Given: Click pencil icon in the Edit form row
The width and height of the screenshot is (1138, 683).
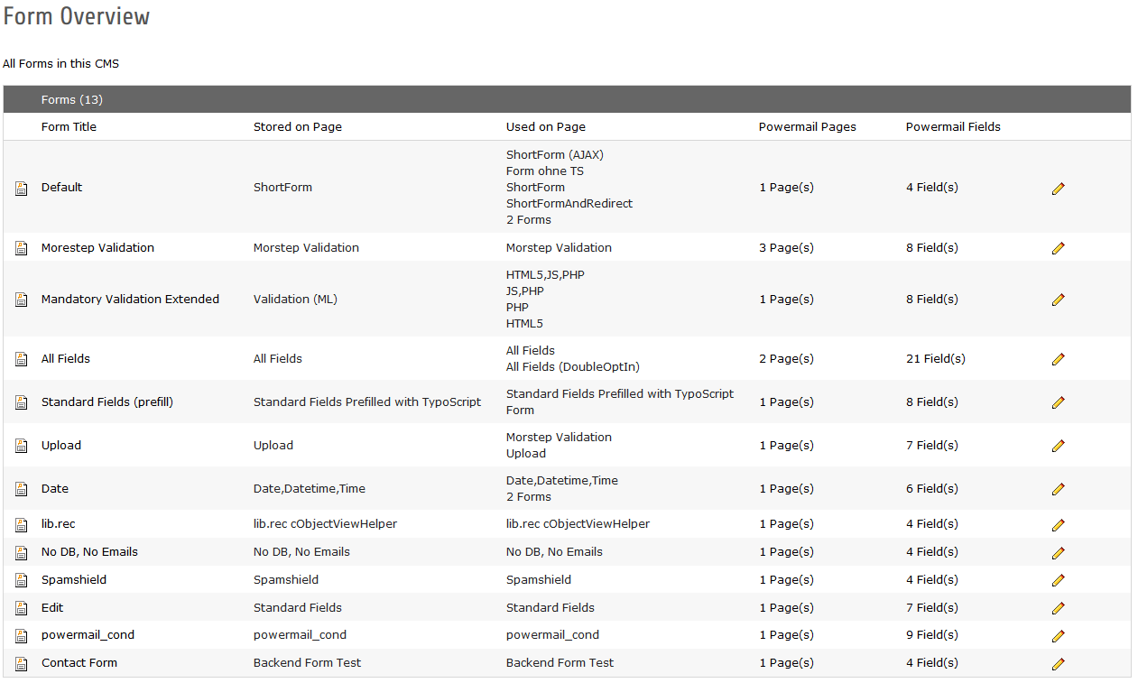Looking at the screenshot, I should click(x=1059, y=608).
